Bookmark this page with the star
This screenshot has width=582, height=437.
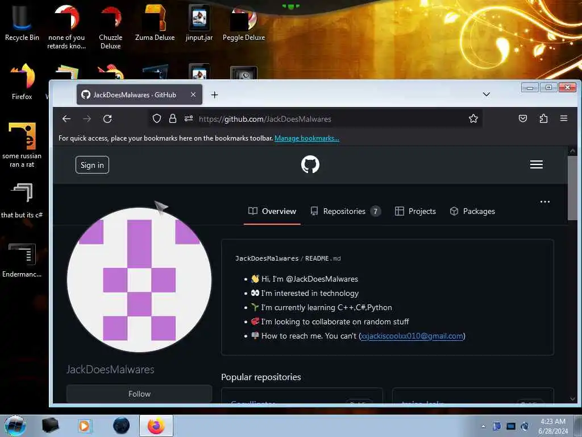(473, 119)
